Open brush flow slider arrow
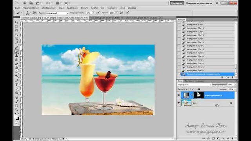 click(x=117, y=13)
